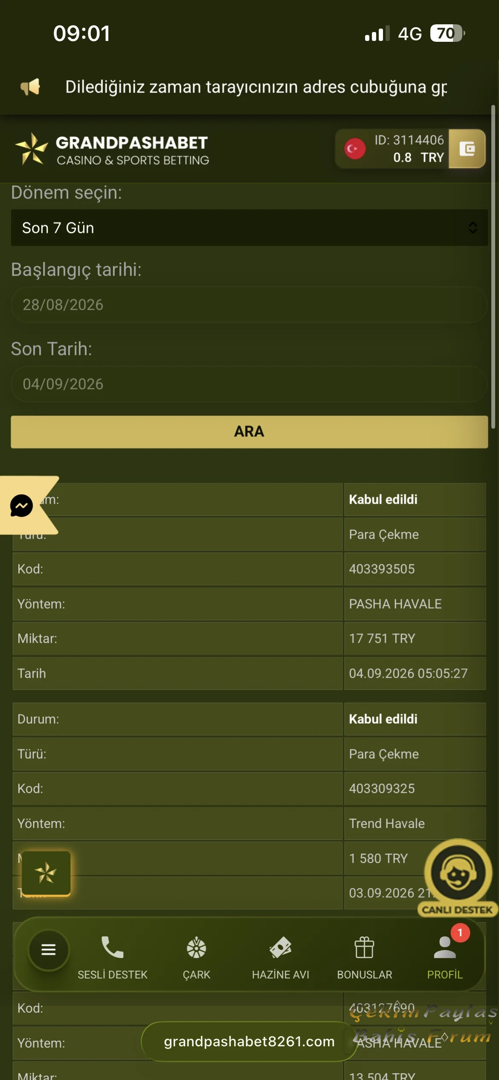This screenshot has height=1080, width=499.
Task: Click the GrandPashaBet logo
Action: click(x=112, y=150)
